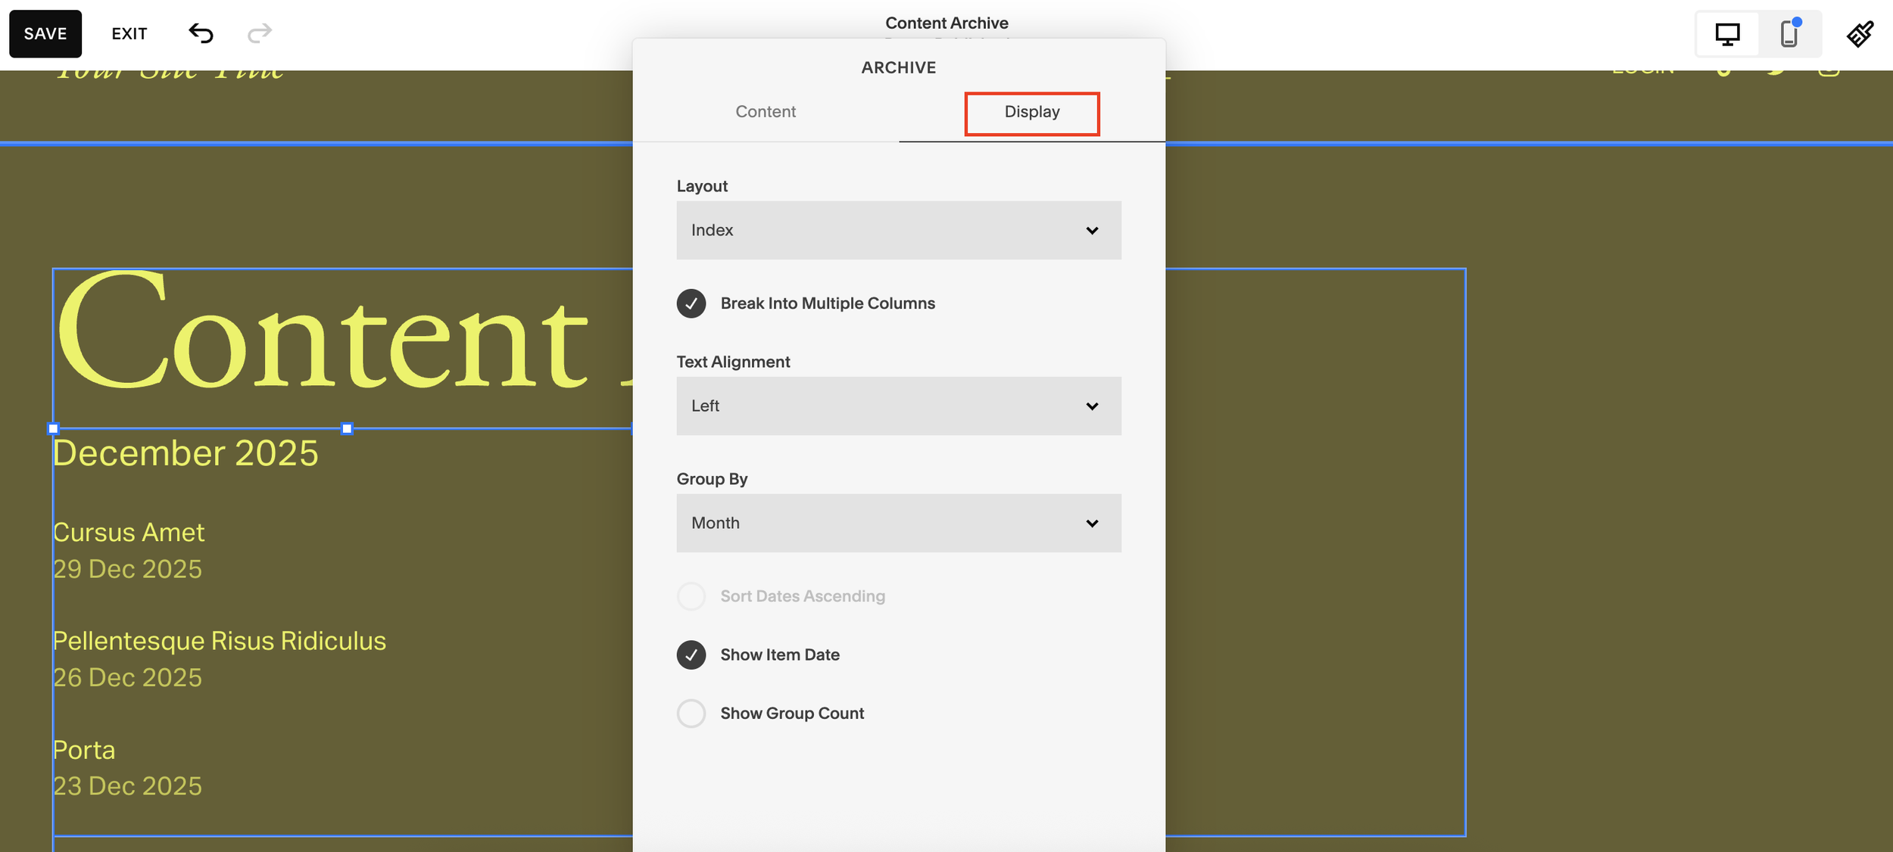Click the EXIT button
The image size is (1893, 852).
[129, 34]
